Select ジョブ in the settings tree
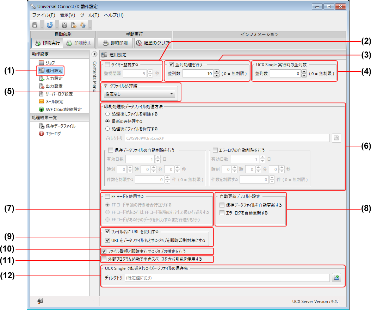 click(x=47, y=63)
